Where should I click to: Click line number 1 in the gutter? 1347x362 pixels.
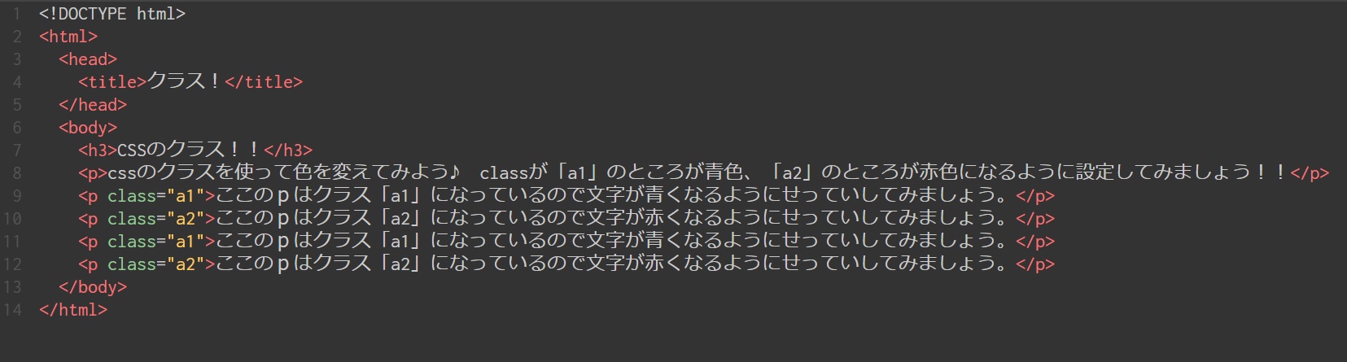point(16,14)
